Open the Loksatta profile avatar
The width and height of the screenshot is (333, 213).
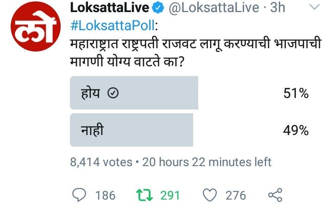[31, 32]
